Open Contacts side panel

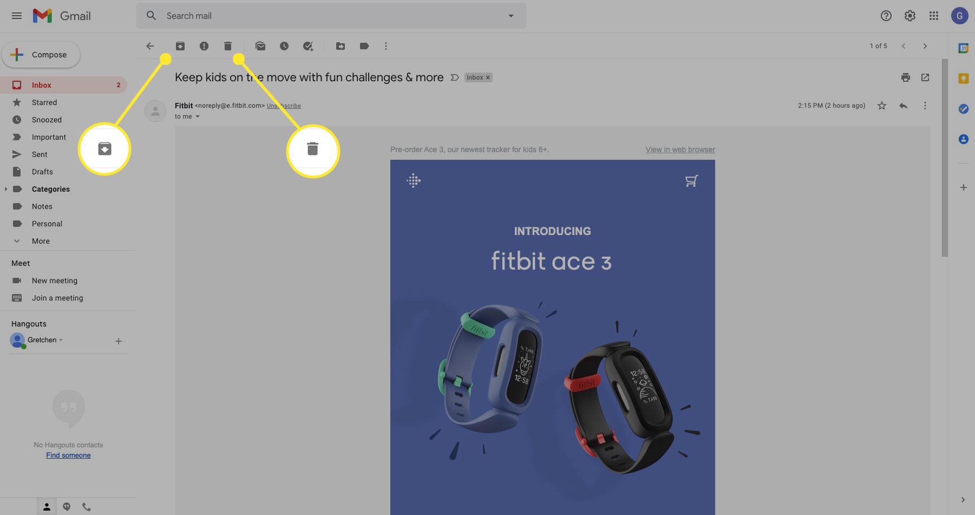pos(964,139)
